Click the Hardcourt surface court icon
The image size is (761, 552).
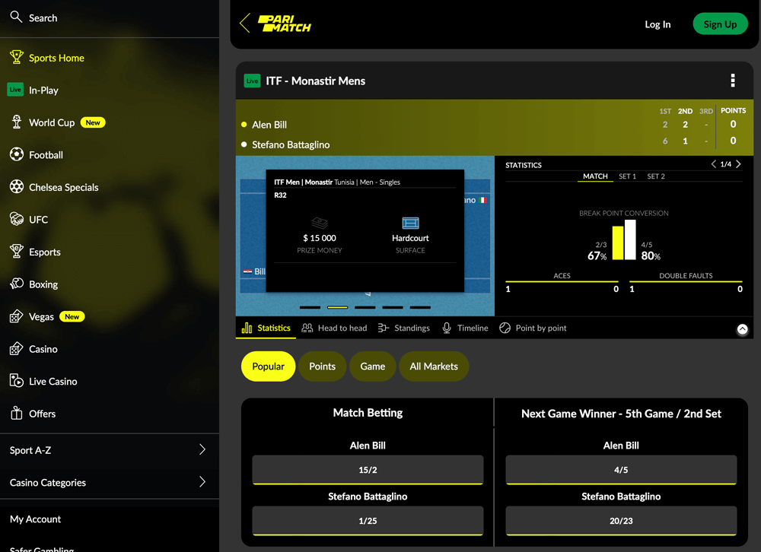click(410, 223)
